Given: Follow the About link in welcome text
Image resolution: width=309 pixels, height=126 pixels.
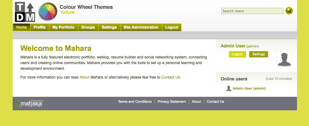Looking at the screenshot, I should coord(84,77).
